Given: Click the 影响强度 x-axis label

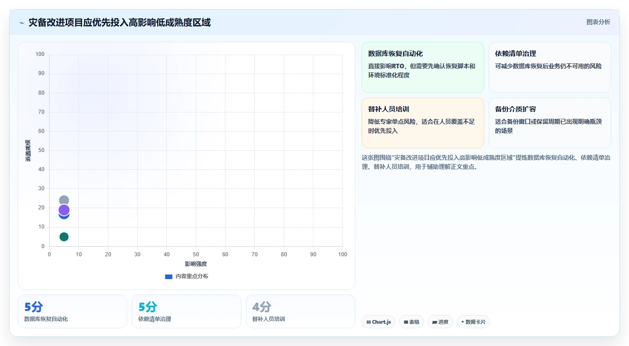Looking at the screenshot, I should [x=196, y=264].
